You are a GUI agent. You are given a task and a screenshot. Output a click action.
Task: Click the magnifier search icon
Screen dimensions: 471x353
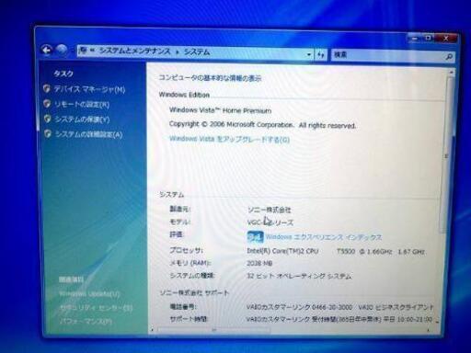(449, 57)
